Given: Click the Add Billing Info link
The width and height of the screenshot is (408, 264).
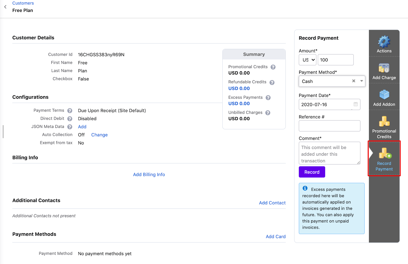Looking at the screenshot, I should click(149, 174).
